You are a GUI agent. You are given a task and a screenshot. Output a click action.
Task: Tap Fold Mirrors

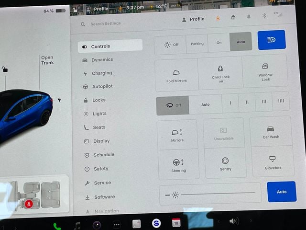[176, 76]
